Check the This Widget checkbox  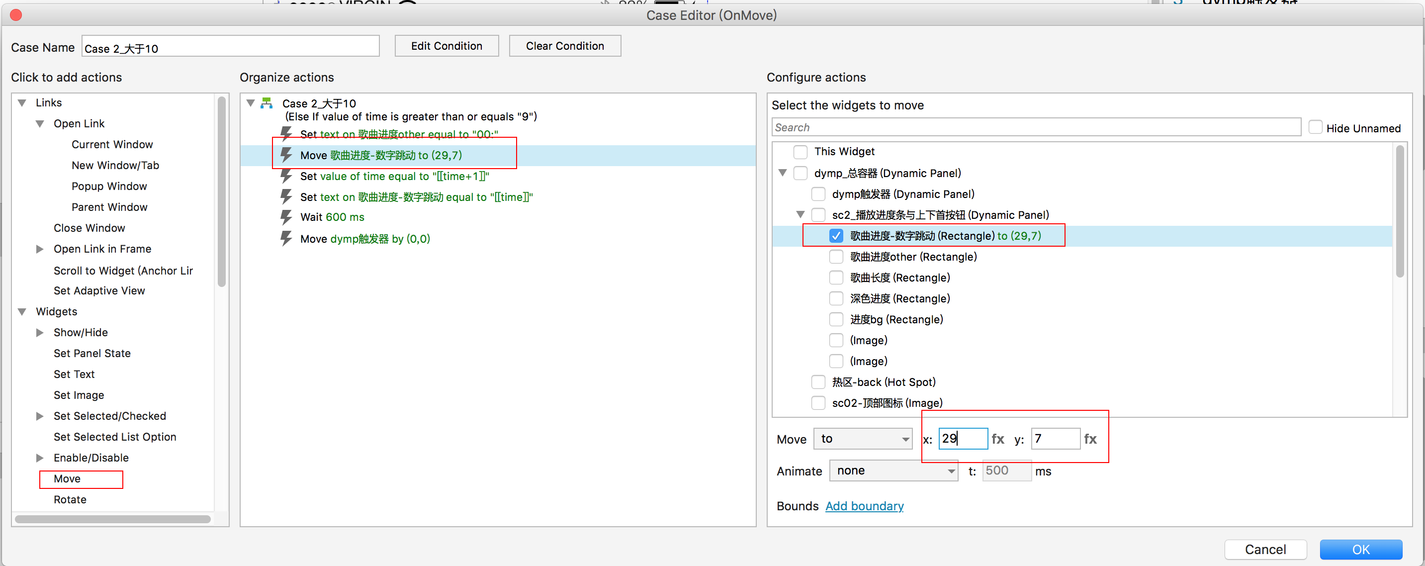coord(800,152)
